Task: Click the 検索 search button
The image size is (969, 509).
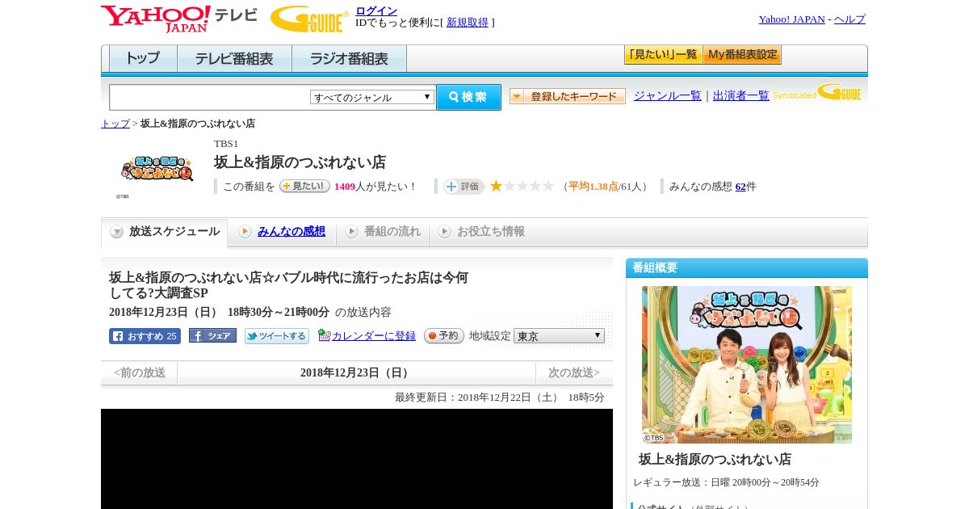Action: click(468, 97)
